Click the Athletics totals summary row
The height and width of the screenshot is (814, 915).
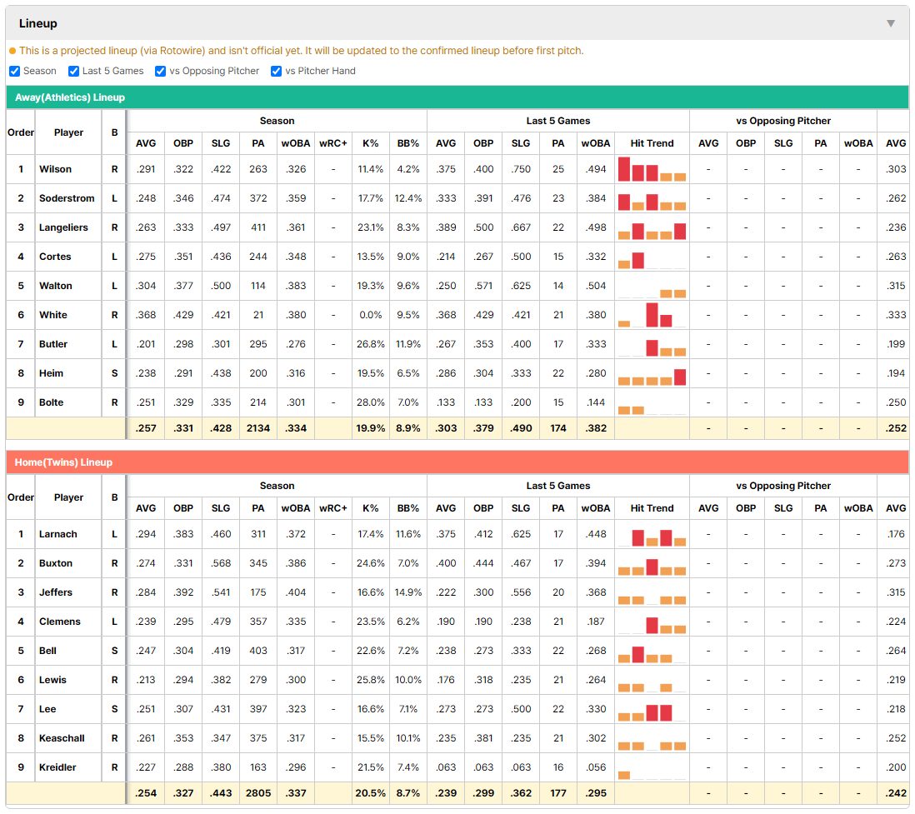pyautogui.click(x=457, y=428)
